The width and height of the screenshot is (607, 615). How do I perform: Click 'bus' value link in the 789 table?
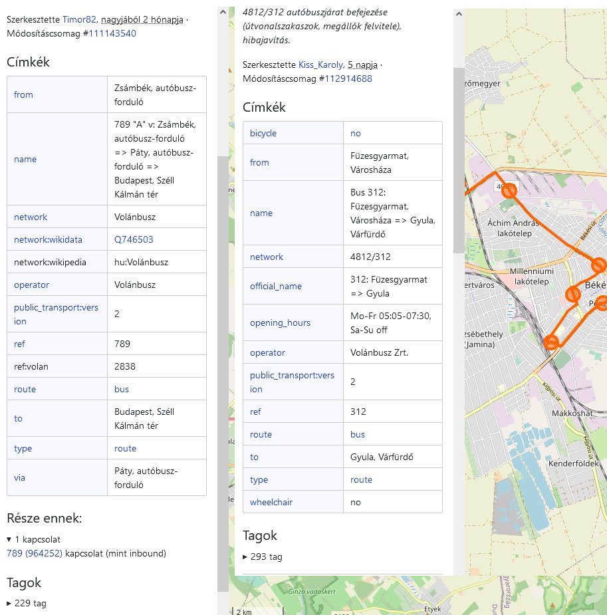pos(122,389)
